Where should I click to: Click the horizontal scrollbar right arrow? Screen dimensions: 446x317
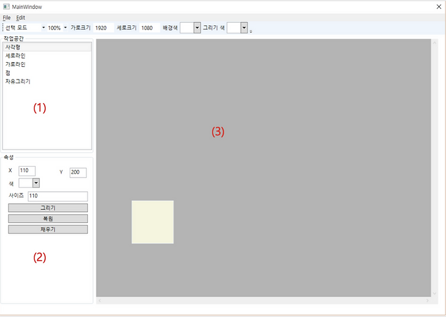pyautogui.click(x=427, y=301)
